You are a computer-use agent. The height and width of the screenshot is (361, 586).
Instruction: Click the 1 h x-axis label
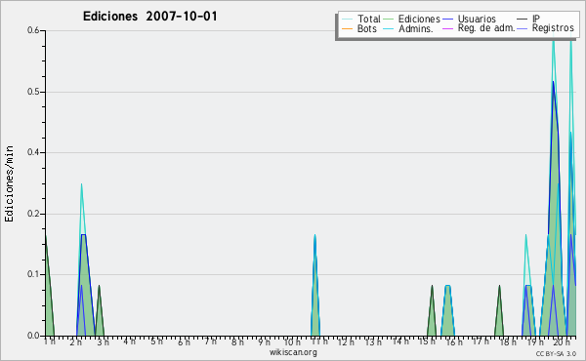point(50,341)
